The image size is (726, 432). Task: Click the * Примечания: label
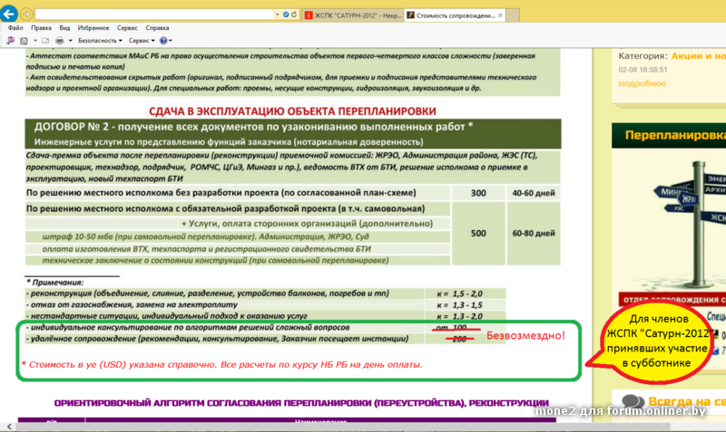(54, 283)
